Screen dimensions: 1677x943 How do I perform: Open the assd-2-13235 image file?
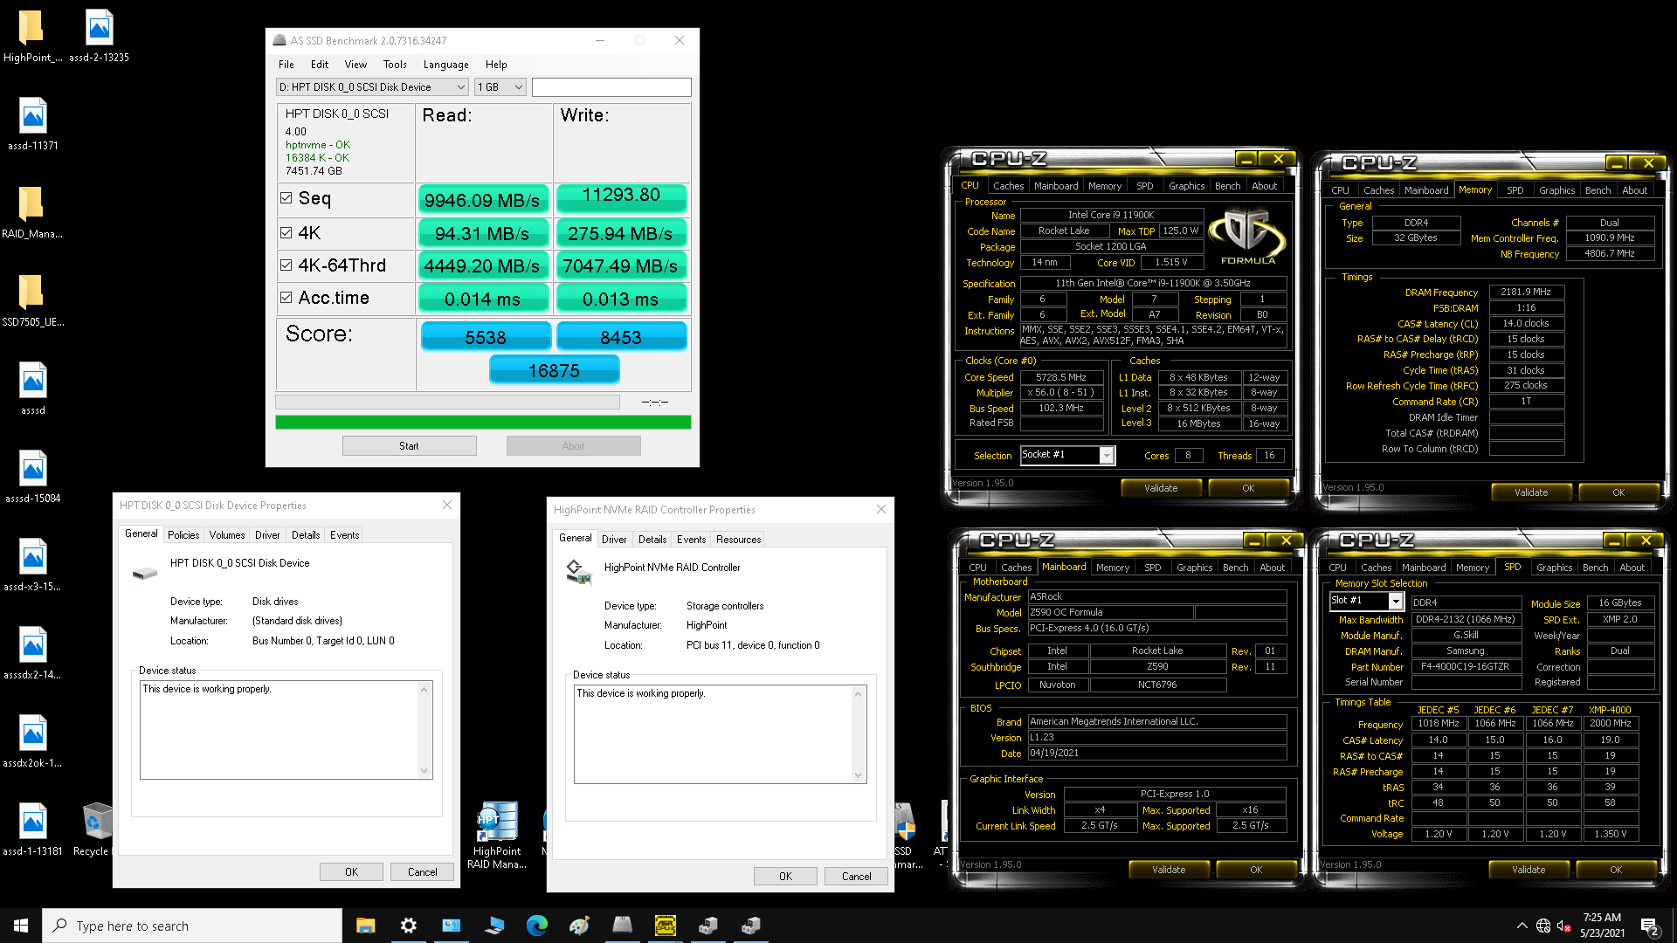(x=99, y=37)
